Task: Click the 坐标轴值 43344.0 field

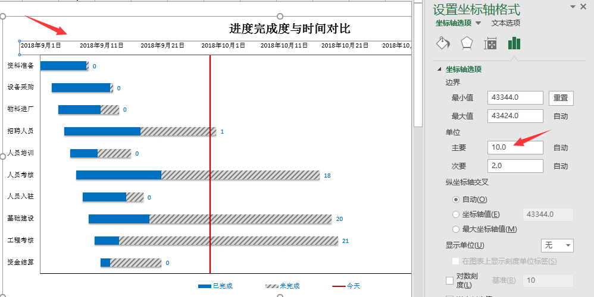Action: coord(548,214)
